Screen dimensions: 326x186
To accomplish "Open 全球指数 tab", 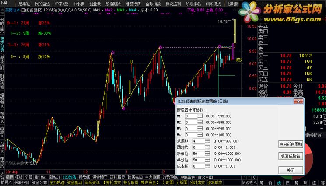I will point(153,4).
